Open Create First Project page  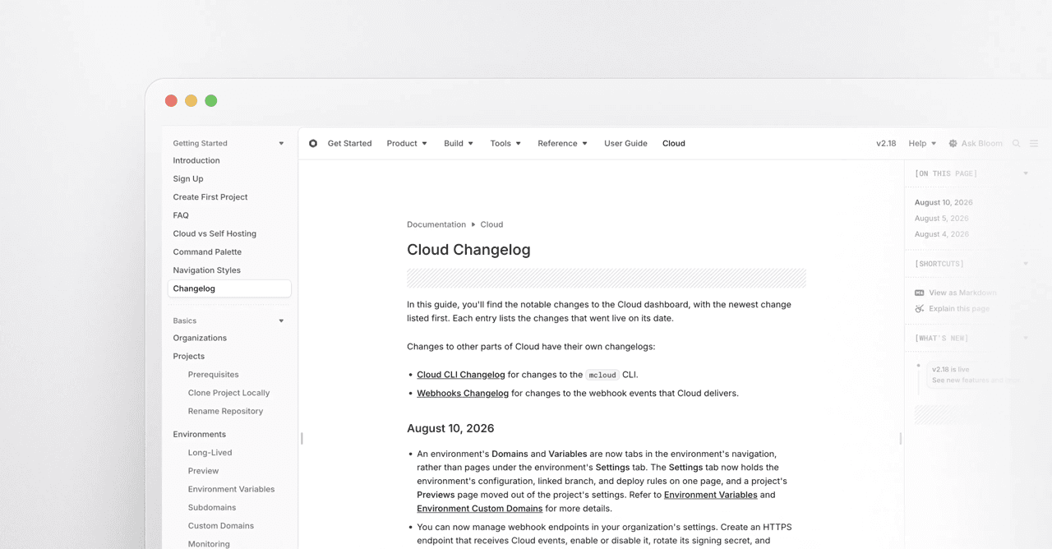pyautogui.click(x=210, y=197)
